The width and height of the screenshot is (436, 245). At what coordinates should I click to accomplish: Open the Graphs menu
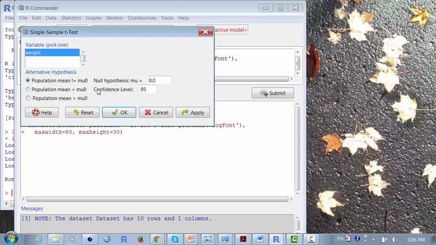coord(93,18)
